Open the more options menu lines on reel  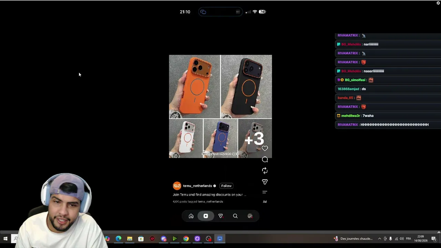(x=265, y=192)
